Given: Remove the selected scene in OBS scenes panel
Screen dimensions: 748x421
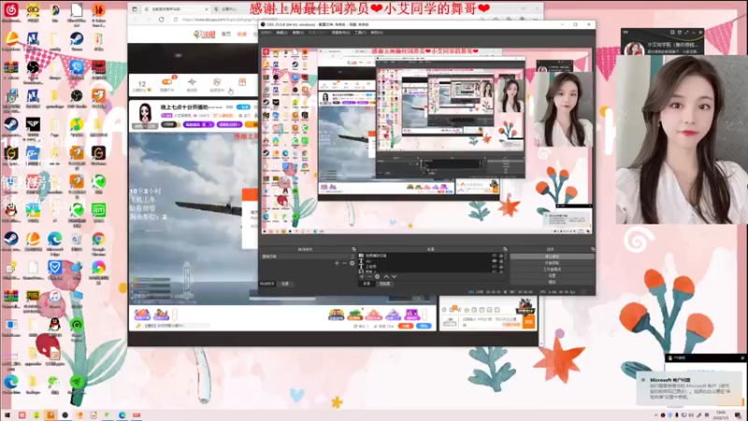Looking at the screenshot, I should click(344, 264).
